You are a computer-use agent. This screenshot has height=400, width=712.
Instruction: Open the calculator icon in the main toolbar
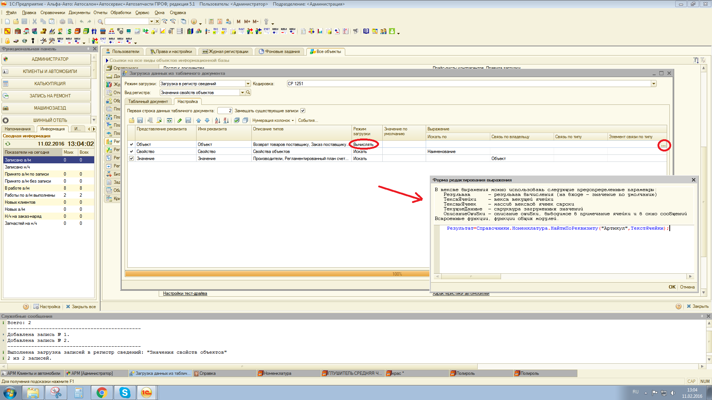(x=211, y=21)
